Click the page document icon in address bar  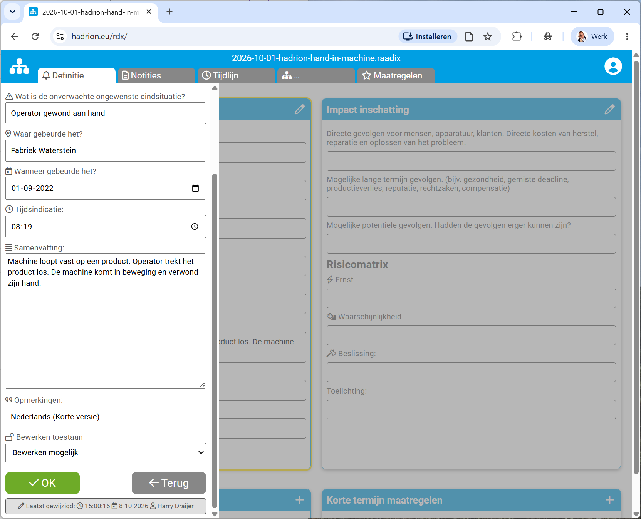coord(469,37)
